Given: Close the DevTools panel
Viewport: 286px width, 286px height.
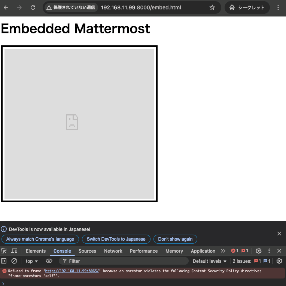Looking at the screenshot, I should click(x=279, y=251).
